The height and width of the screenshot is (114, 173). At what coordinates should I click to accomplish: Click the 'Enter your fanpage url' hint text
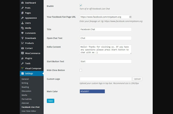pos(111,21)
